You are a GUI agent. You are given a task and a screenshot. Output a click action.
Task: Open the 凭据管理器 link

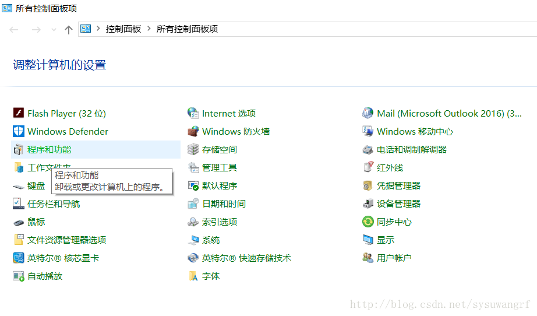tap(398, 186)
